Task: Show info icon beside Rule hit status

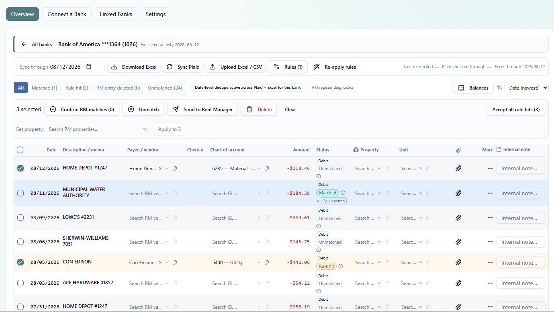Action: point(341,266)
